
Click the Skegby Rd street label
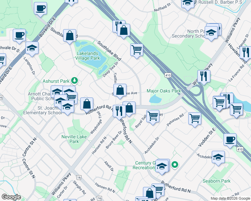[x=80, y=188]
